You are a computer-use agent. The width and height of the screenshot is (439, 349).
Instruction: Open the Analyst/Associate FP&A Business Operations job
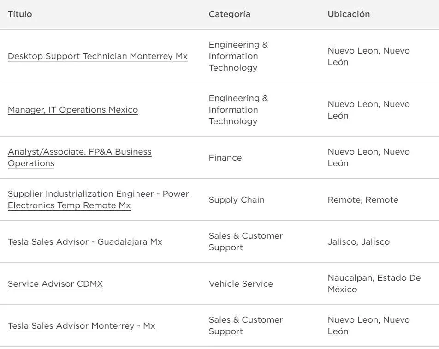[79, 157]
